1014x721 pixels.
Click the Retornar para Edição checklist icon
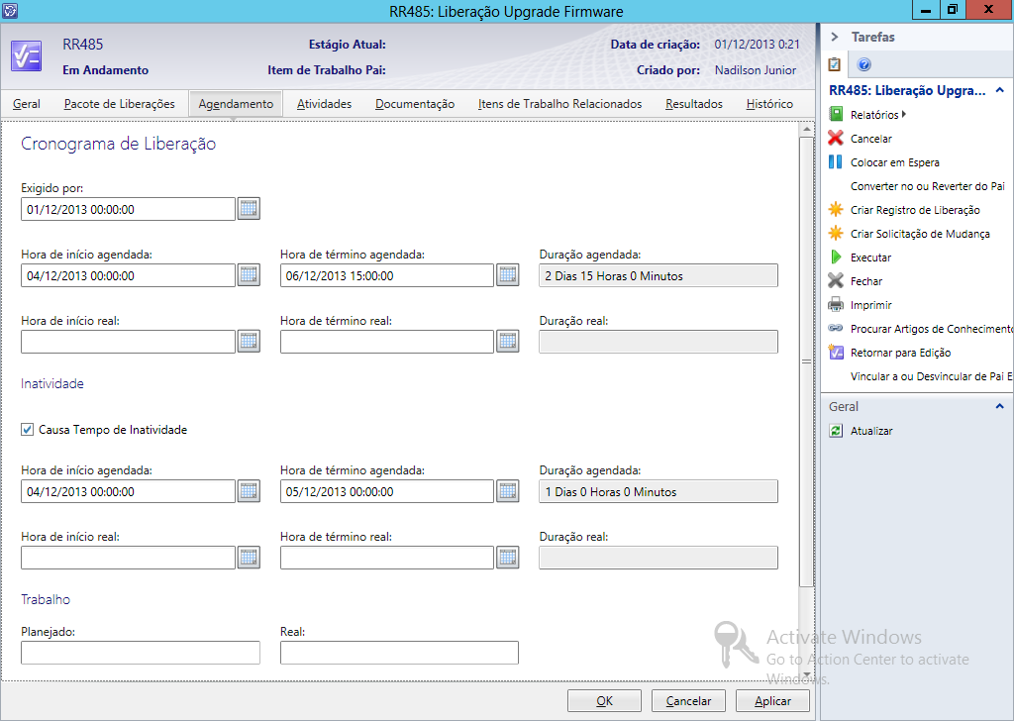[x=836, y=353]
